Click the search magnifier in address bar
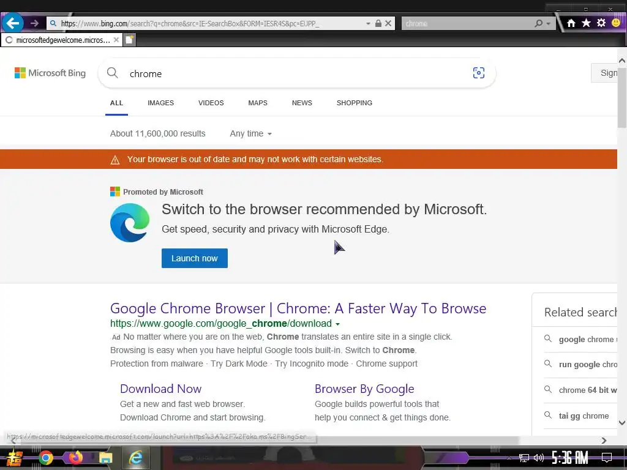Screen dimensions: 627x470 (x=53, y=24)
